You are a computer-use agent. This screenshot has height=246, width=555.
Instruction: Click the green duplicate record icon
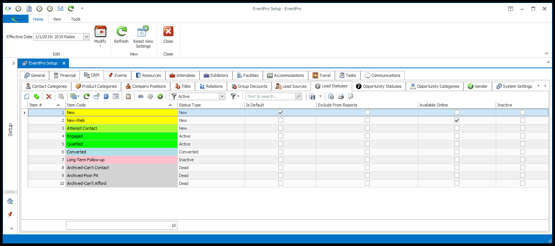[x=36, y=96]
